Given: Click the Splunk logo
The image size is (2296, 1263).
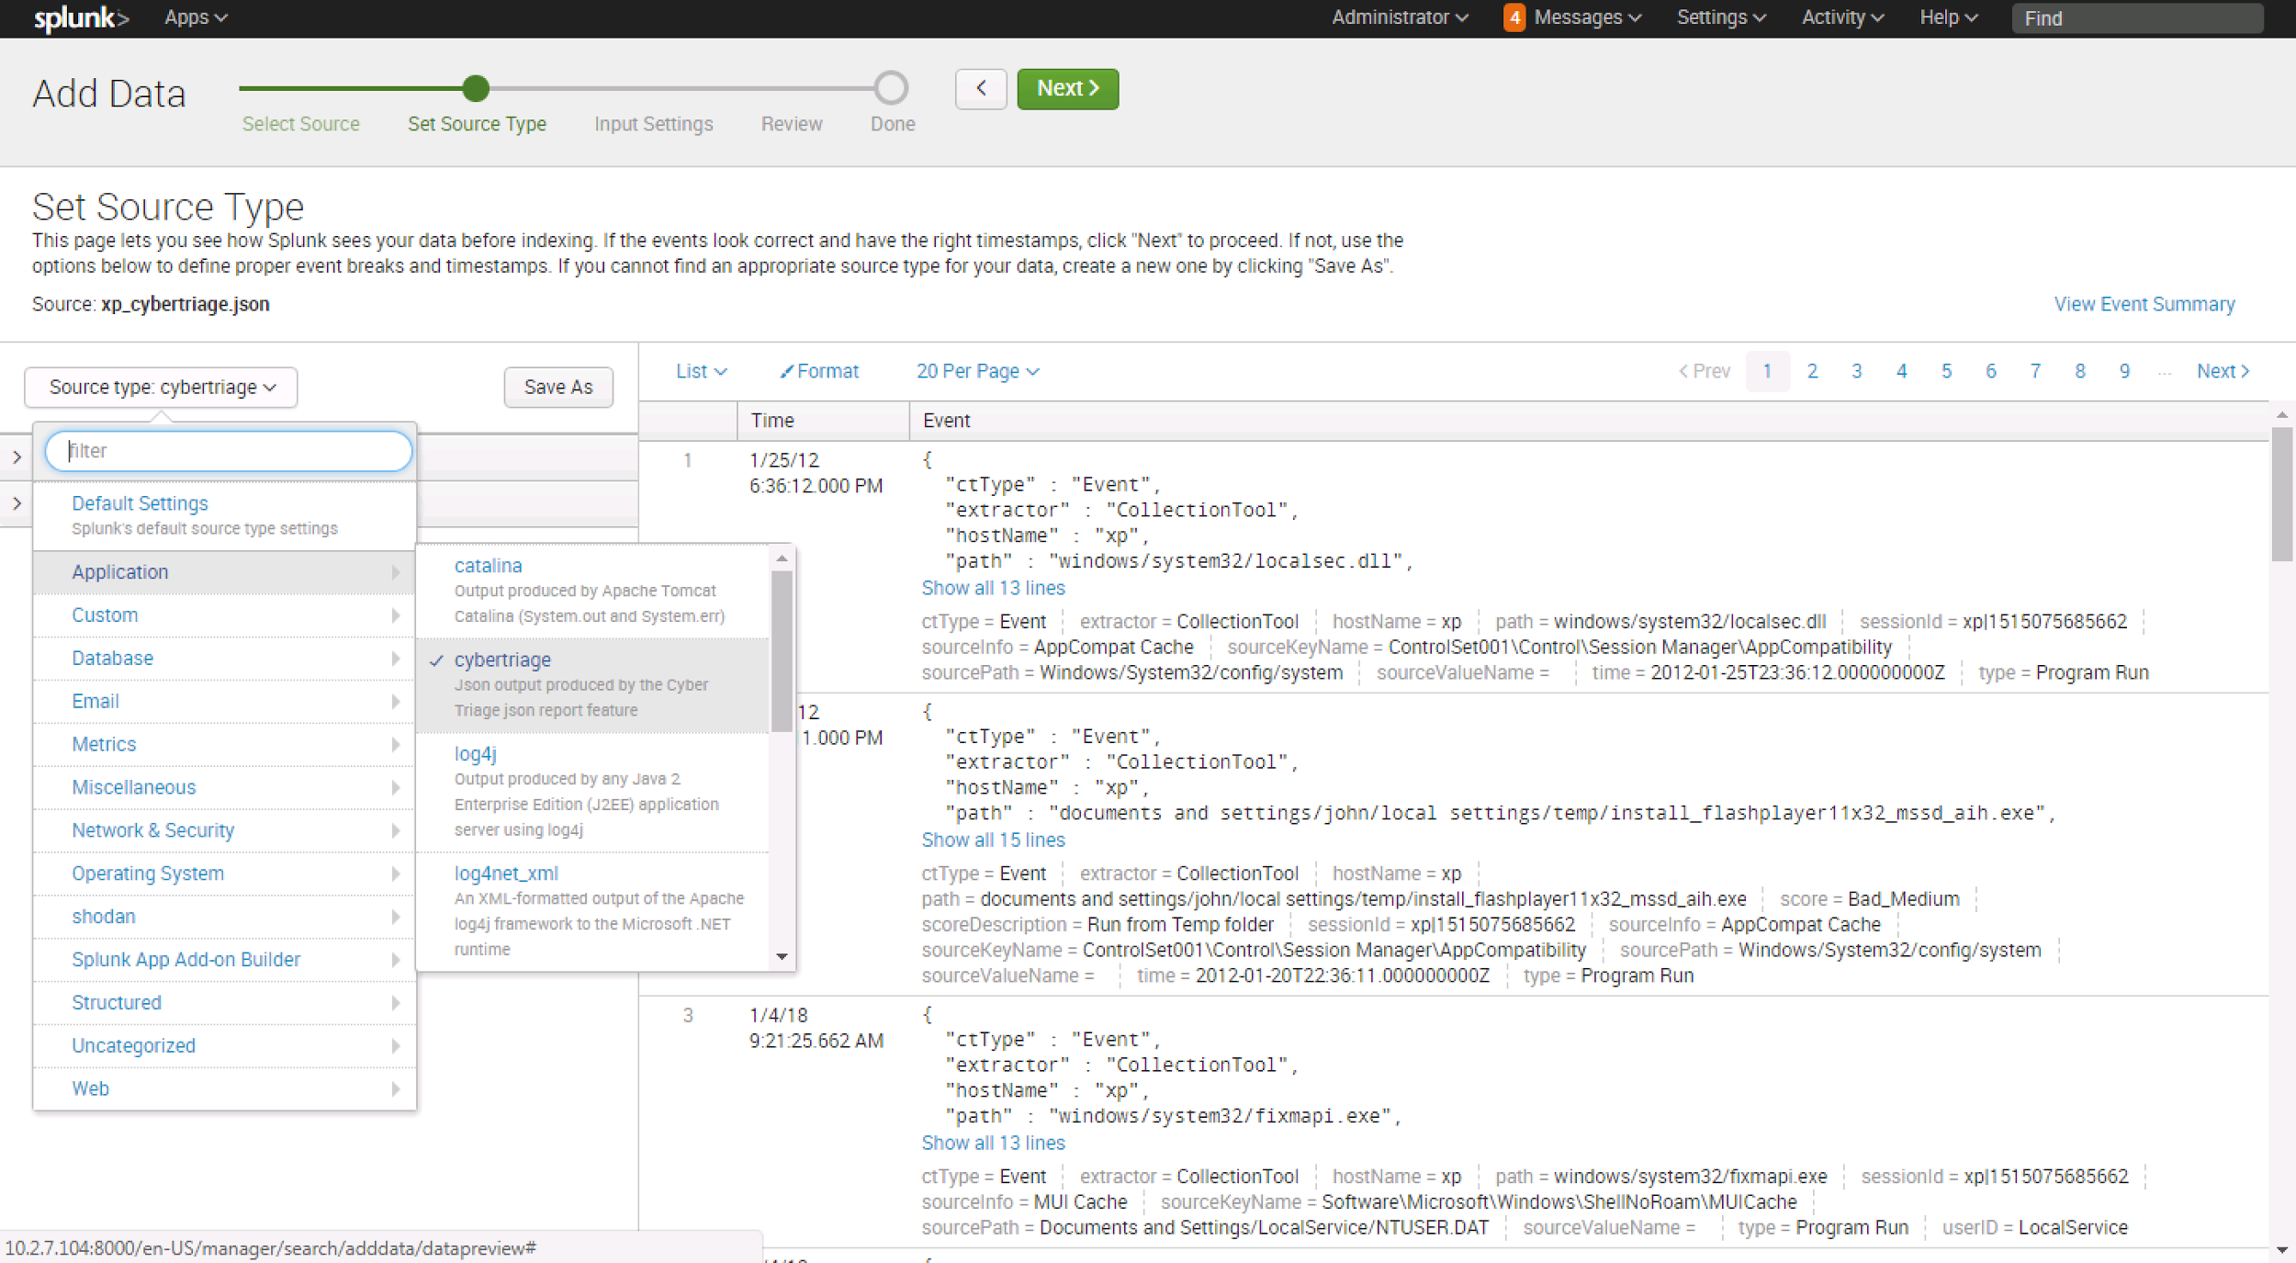Looking at the screenshot, I should [x=81, y=17].
